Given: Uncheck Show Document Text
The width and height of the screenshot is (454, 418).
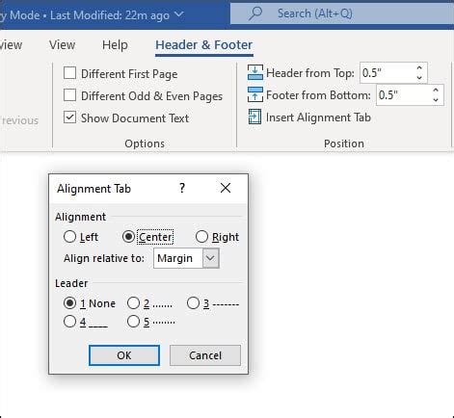Looking at the screenshot, I should [69, 118].
